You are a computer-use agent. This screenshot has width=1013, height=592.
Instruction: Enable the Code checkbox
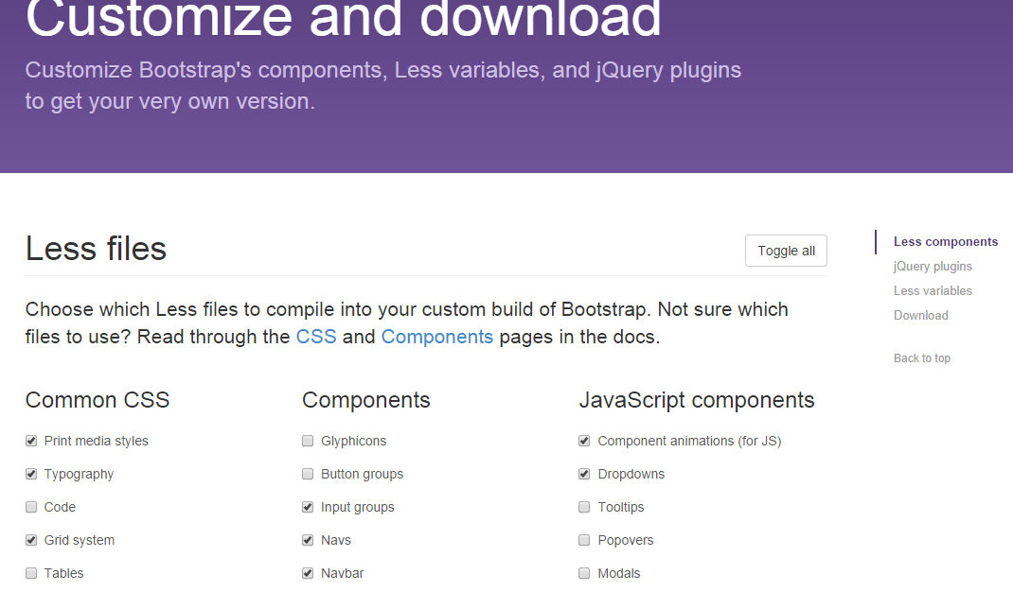tap(31, 507)
